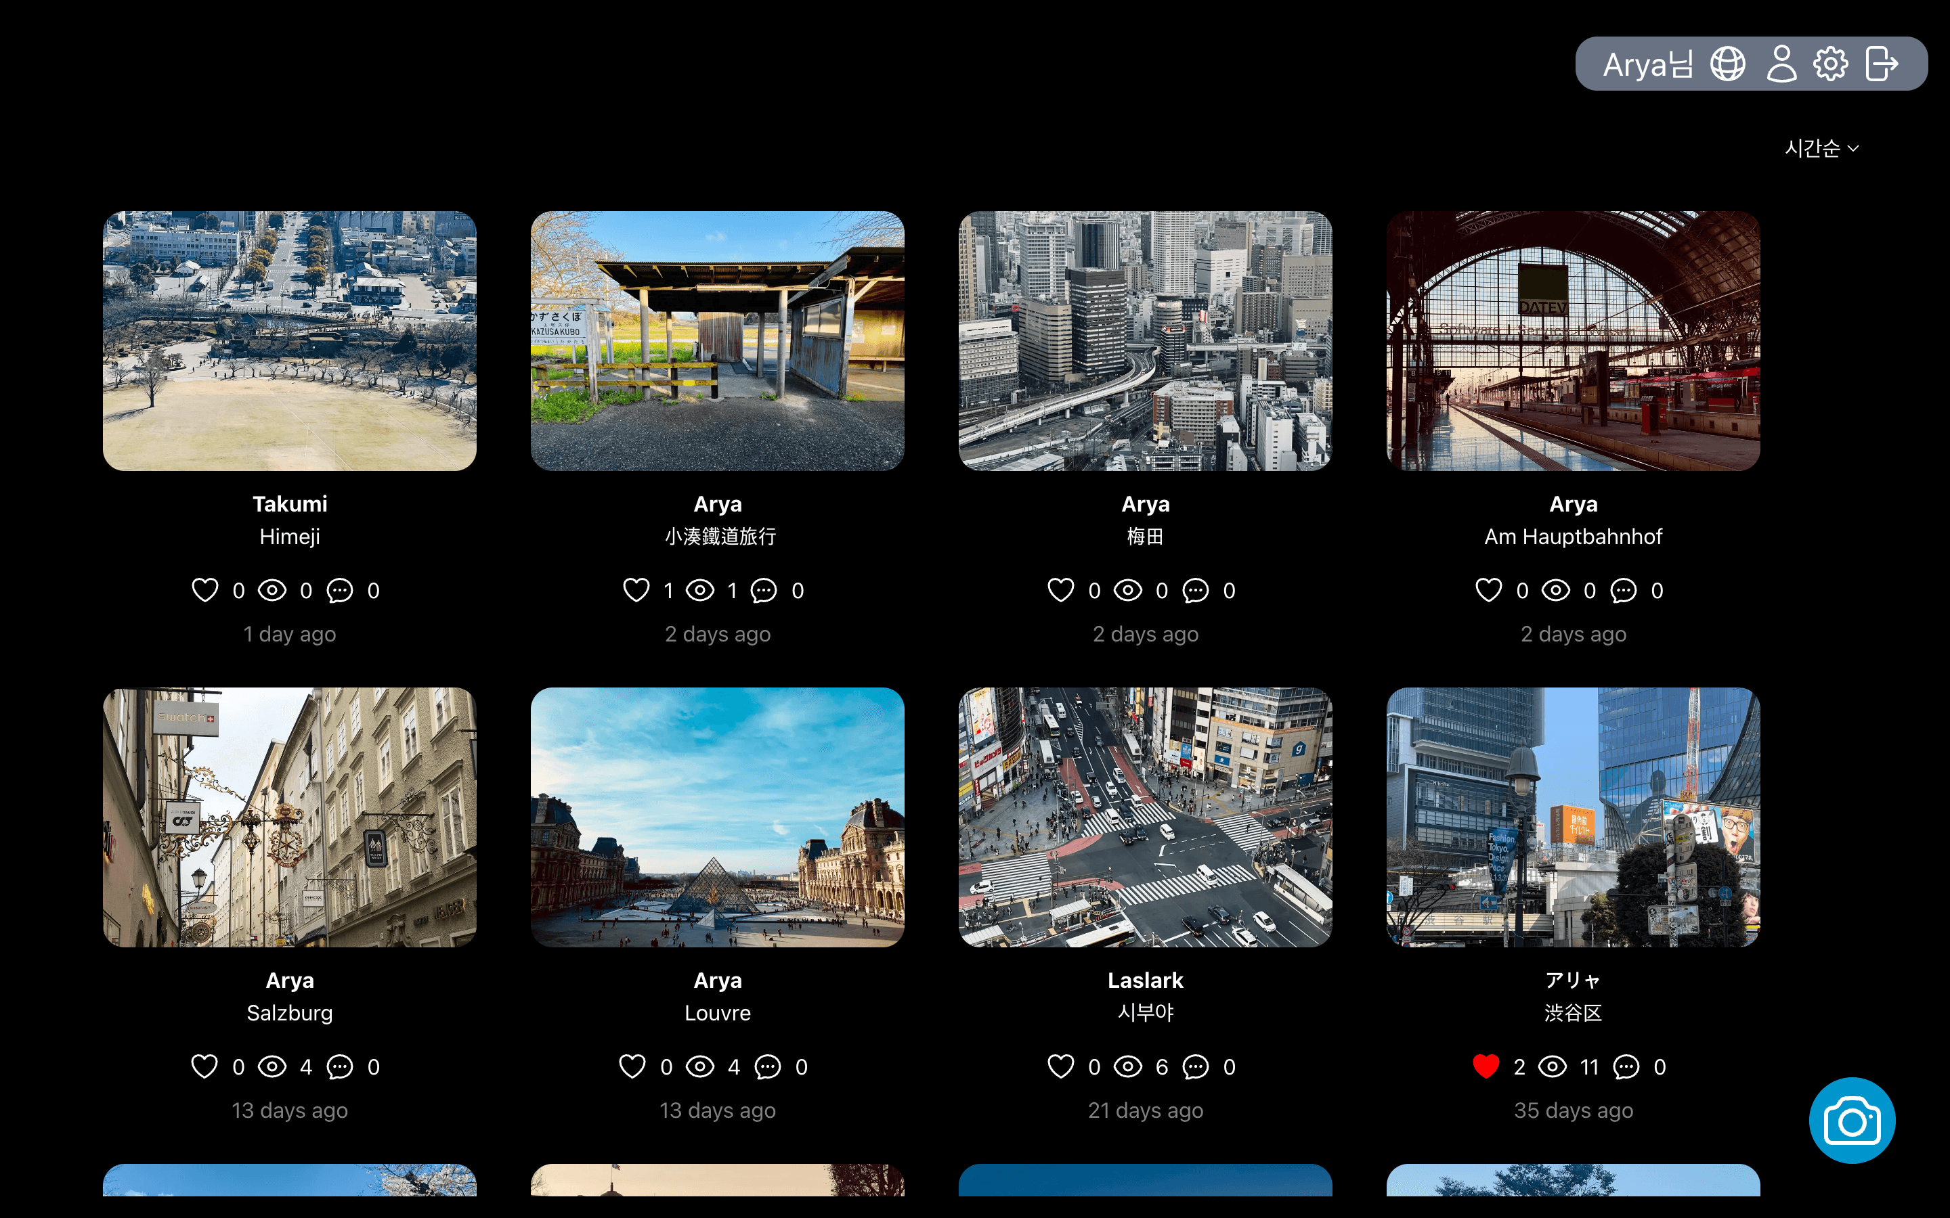
Task: Select the Am Hauptbahnhof post title
Action: coord(1573,537)
